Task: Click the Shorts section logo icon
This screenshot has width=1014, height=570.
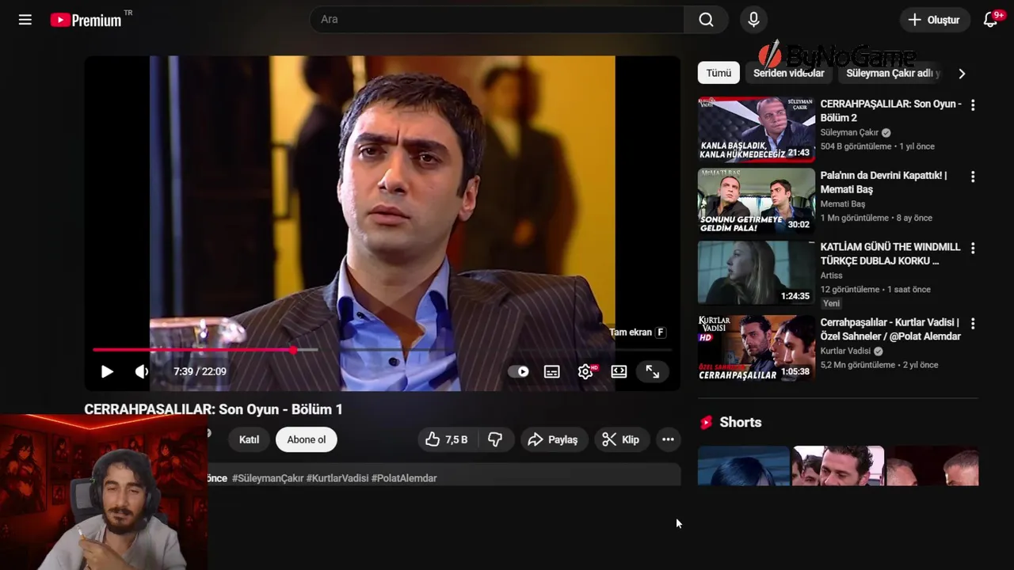Action: [x=706, y=423]
